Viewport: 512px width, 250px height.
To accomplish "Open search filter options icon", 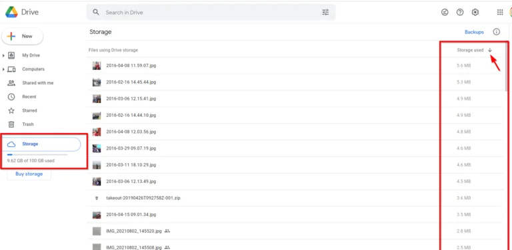I will 325,13.
